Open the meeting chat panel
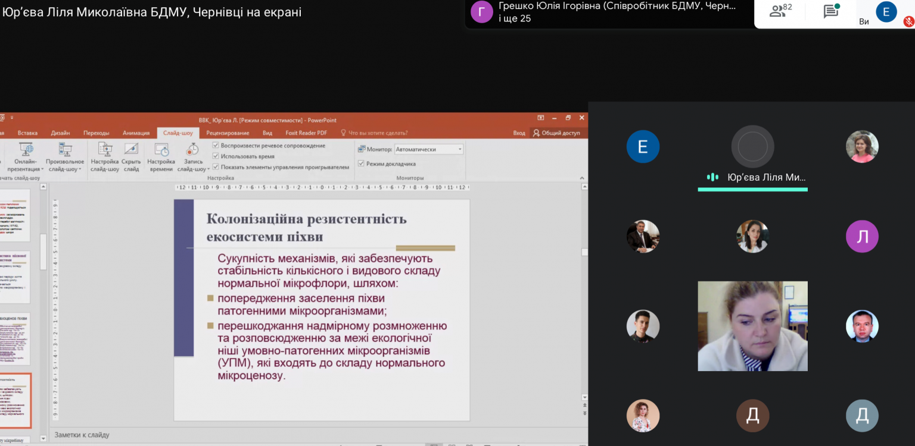 point(831,11)
